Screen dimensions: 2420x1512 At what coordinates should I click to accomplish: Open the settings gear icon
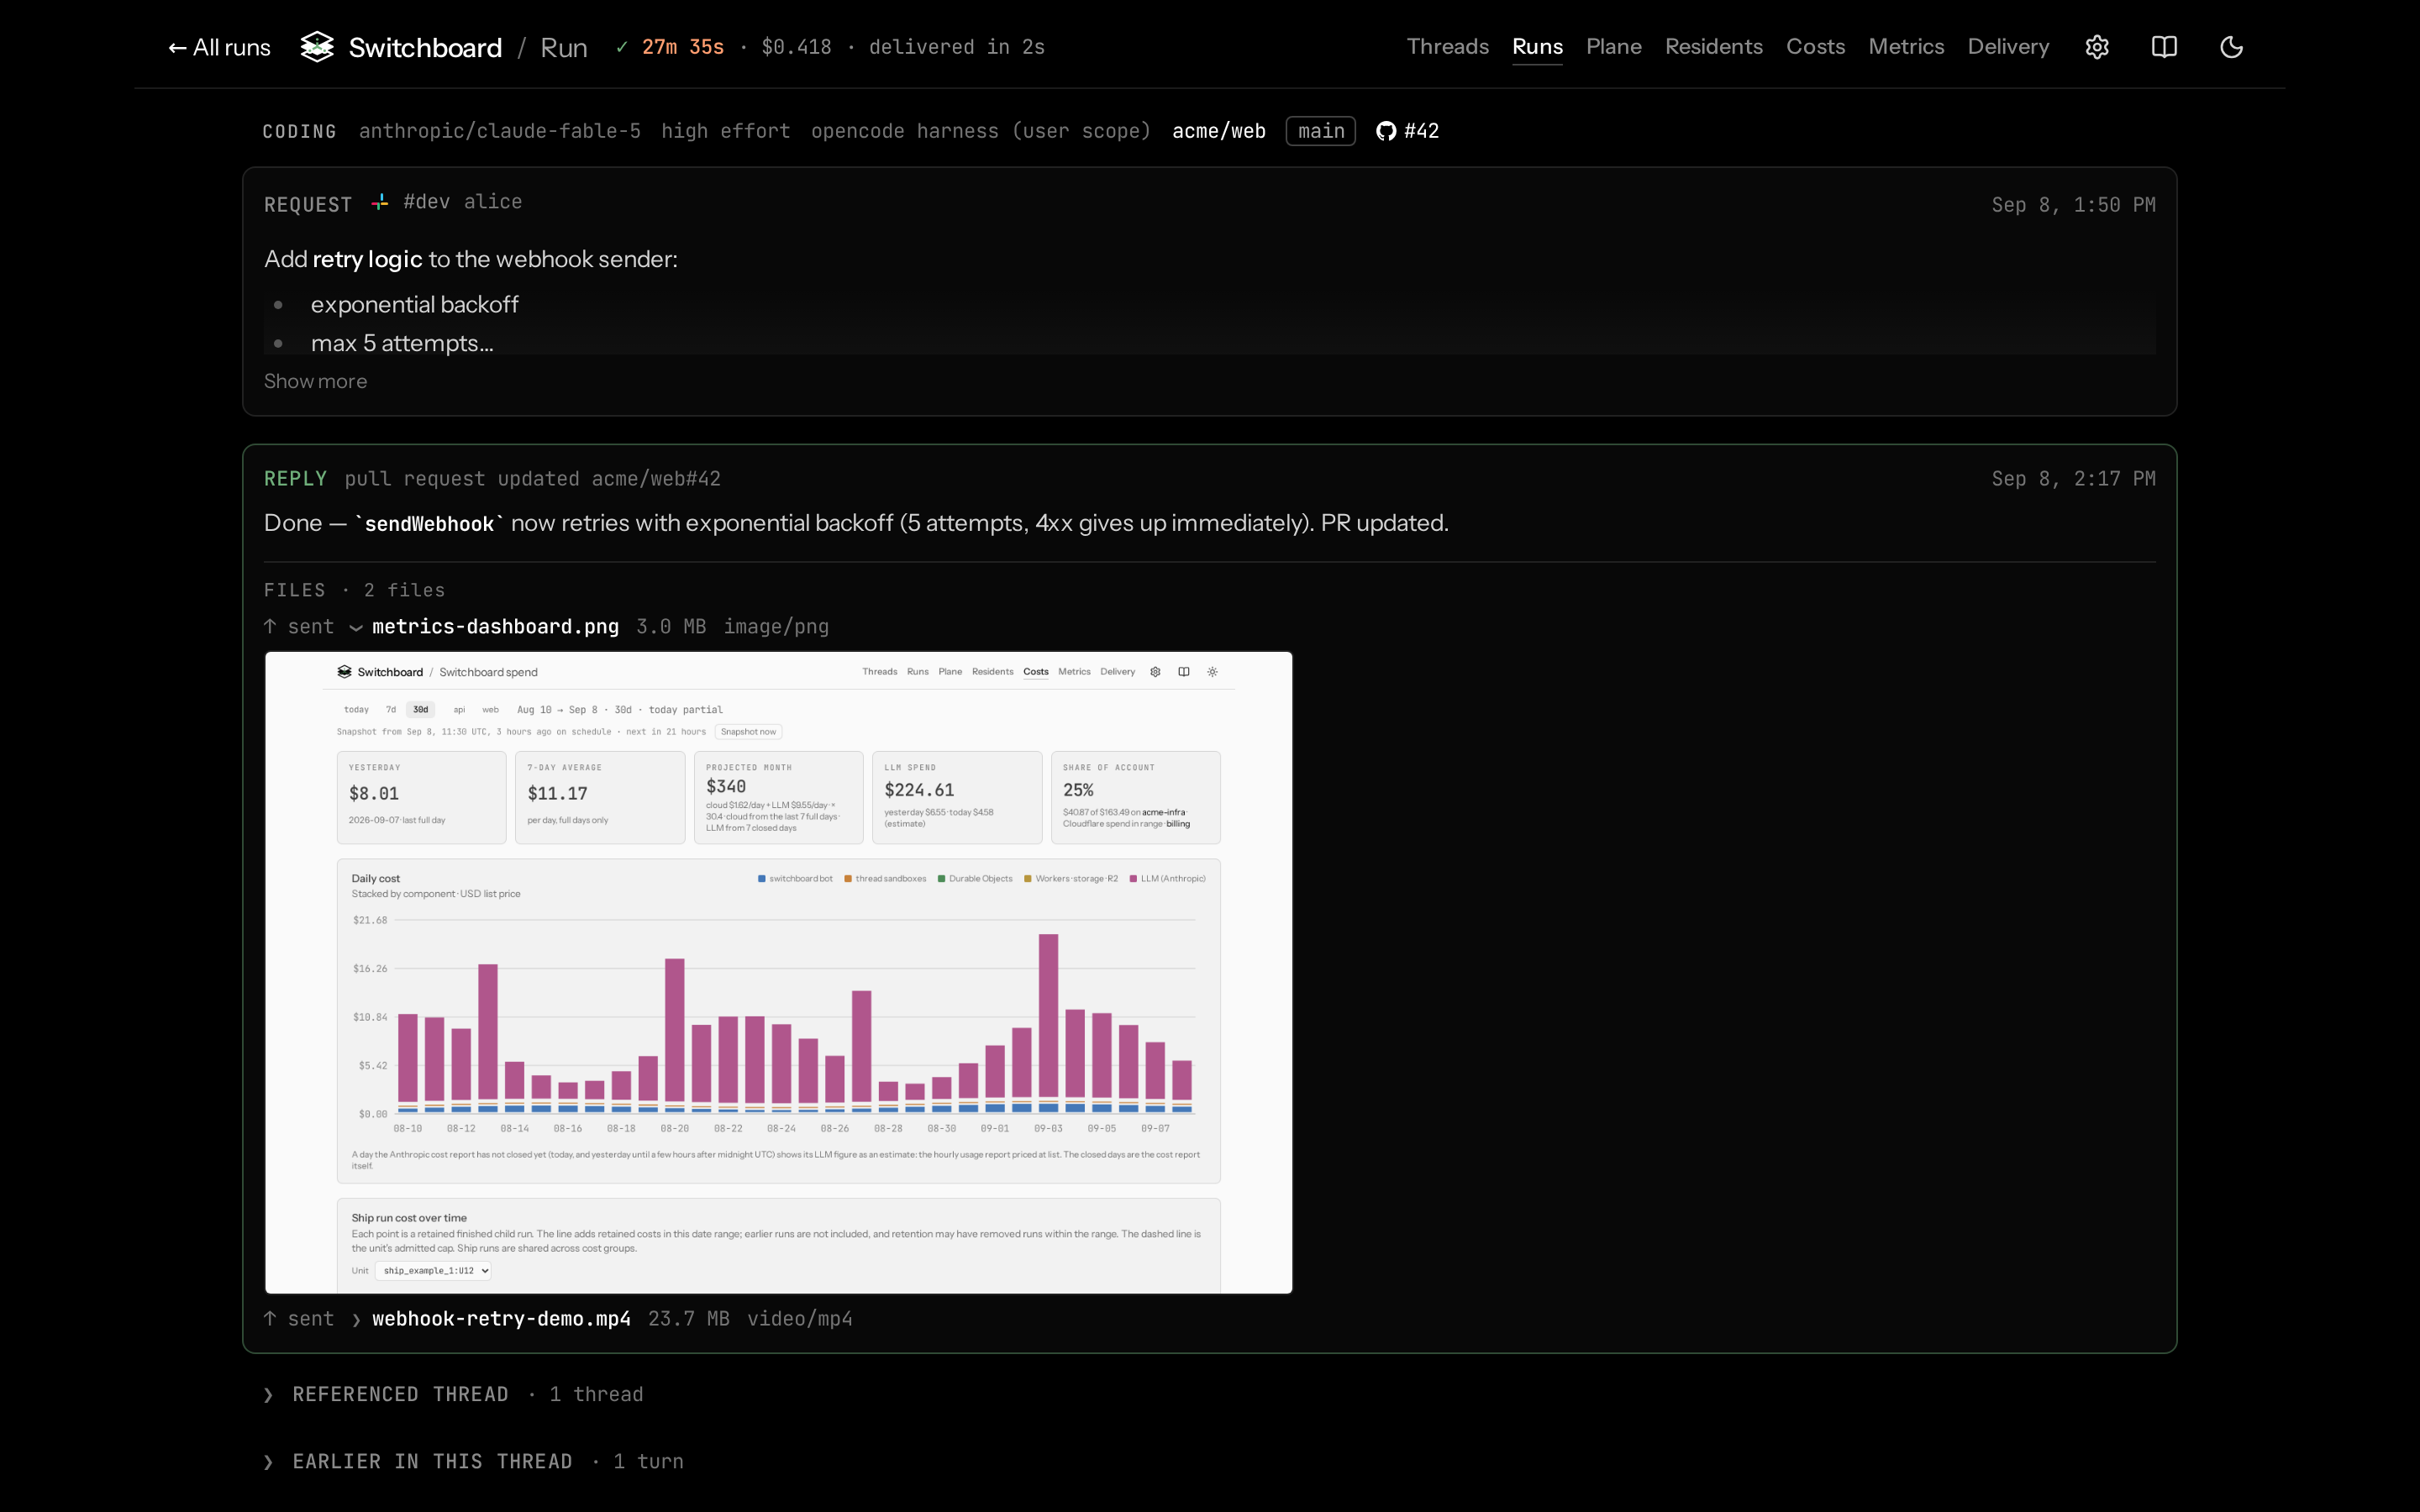[2097, 47]
